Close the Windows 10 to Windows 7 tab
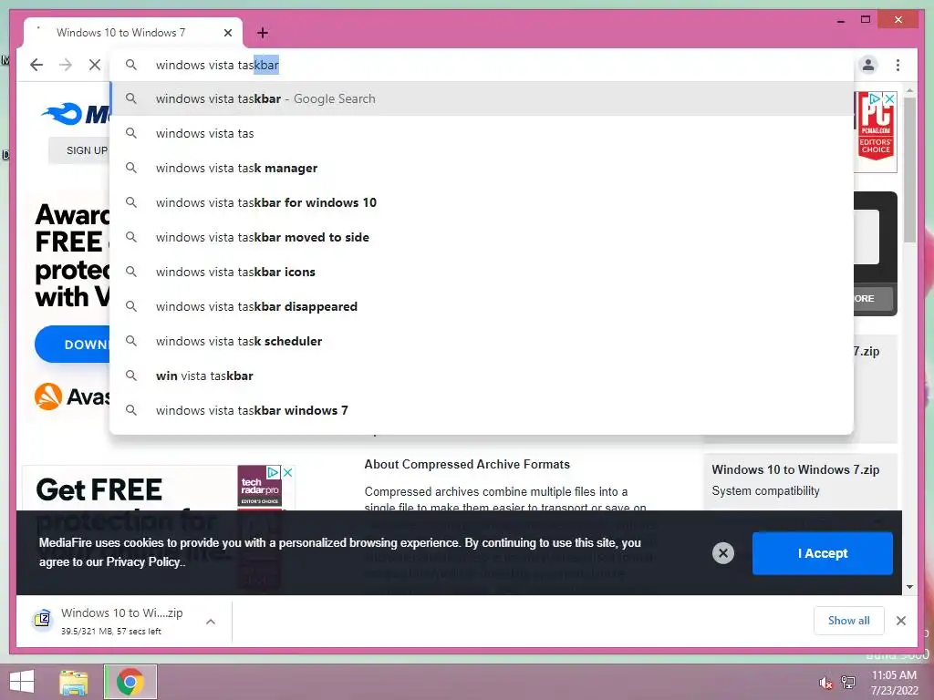Screen dimensions: 934x700 (227, 33)
